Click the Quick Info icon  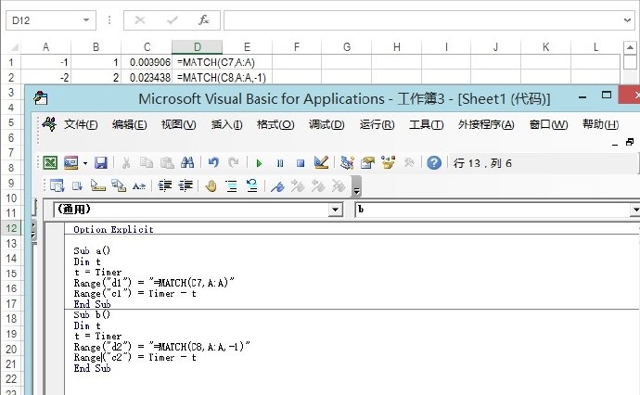(98, 186)
